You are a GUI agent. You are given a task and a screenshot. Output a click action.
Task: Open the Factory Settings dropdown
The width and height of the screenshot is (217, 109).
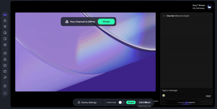[x=89, y=102]
